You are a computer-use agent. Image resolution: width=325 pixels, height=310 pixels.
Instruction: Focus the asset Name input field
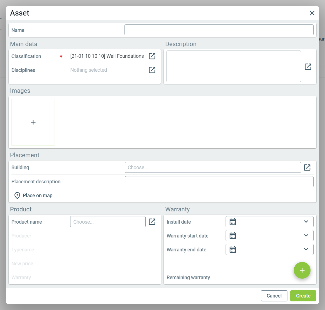pyautogui.click(x=219, y=30)
